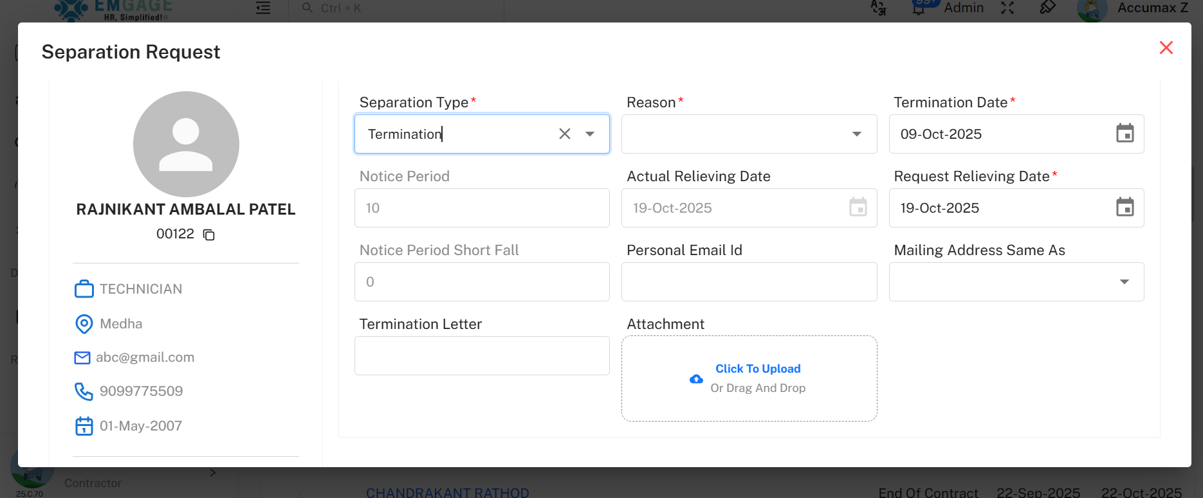Select the email text abc@gmail.com

coord(145,357)
